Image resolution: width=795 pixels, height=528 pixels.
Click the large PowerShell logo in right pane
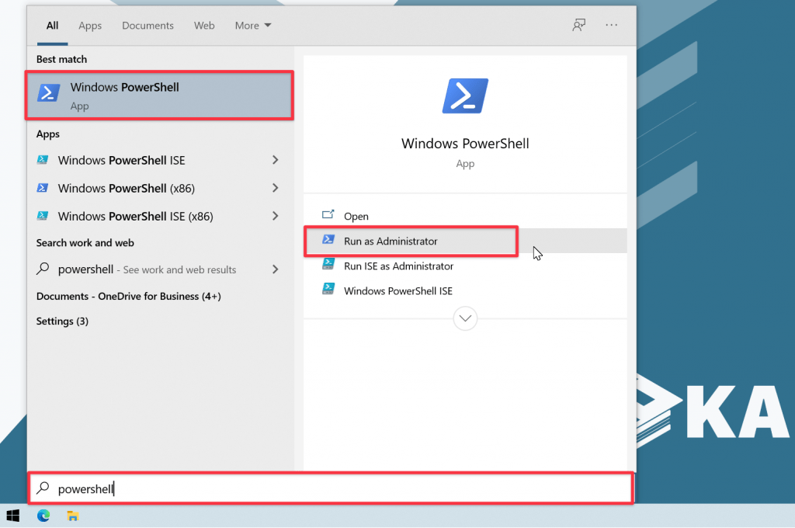(x=465, y=96)
